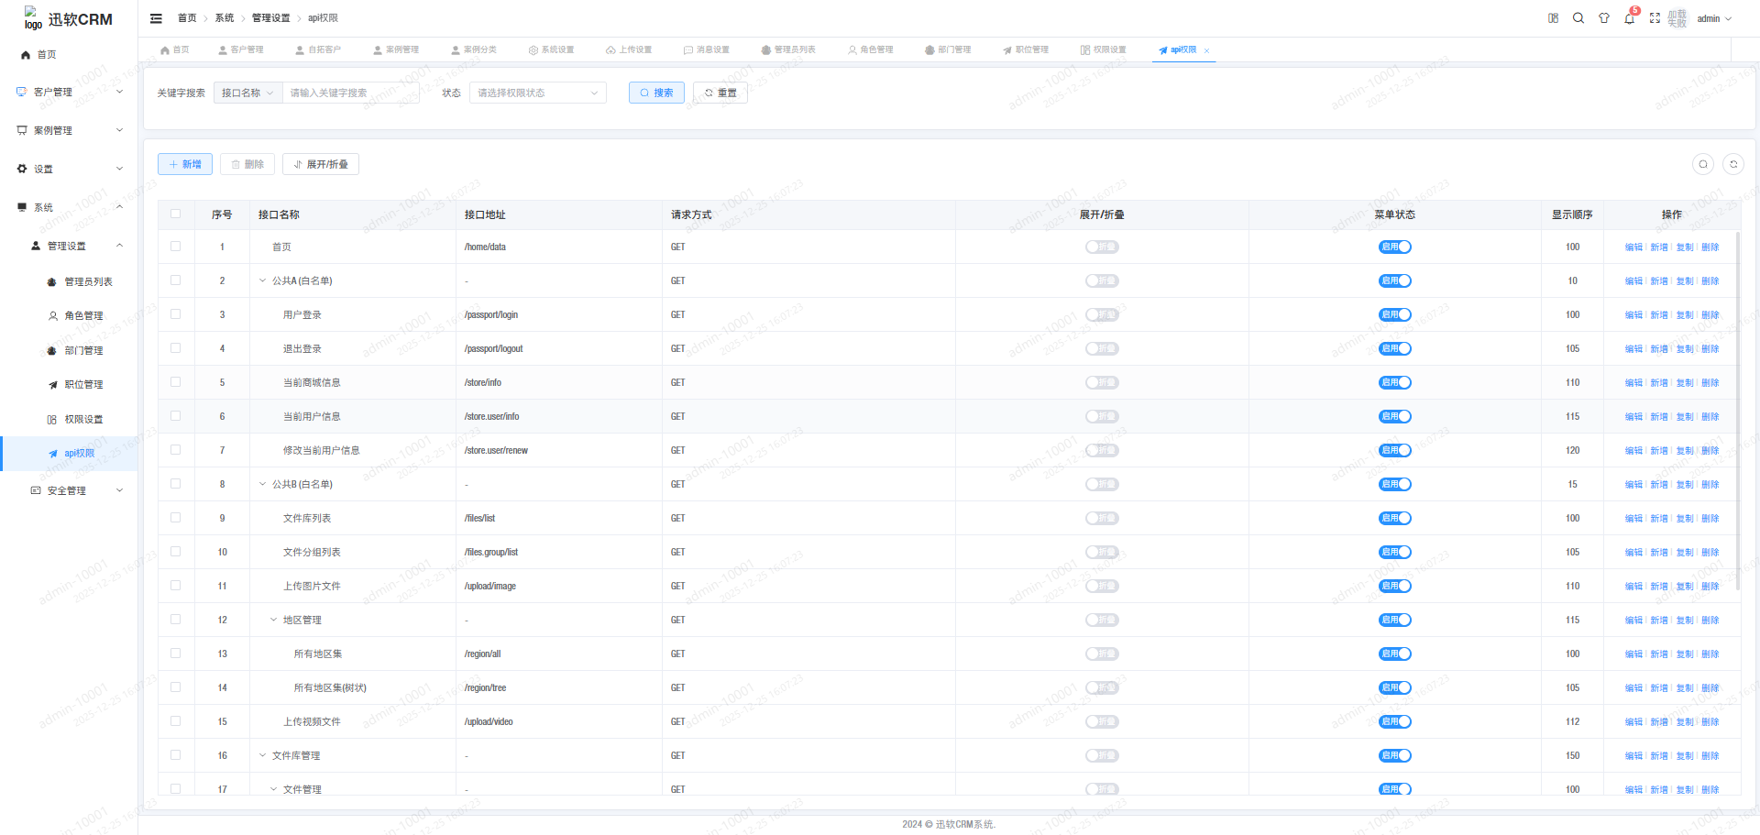
Task: Toggle the expand/fold switch for 公共B(白名单) row
Action: 1102,484
